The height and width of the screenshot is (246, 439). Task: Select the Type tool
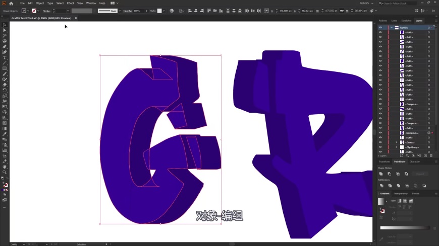point(5,57)
